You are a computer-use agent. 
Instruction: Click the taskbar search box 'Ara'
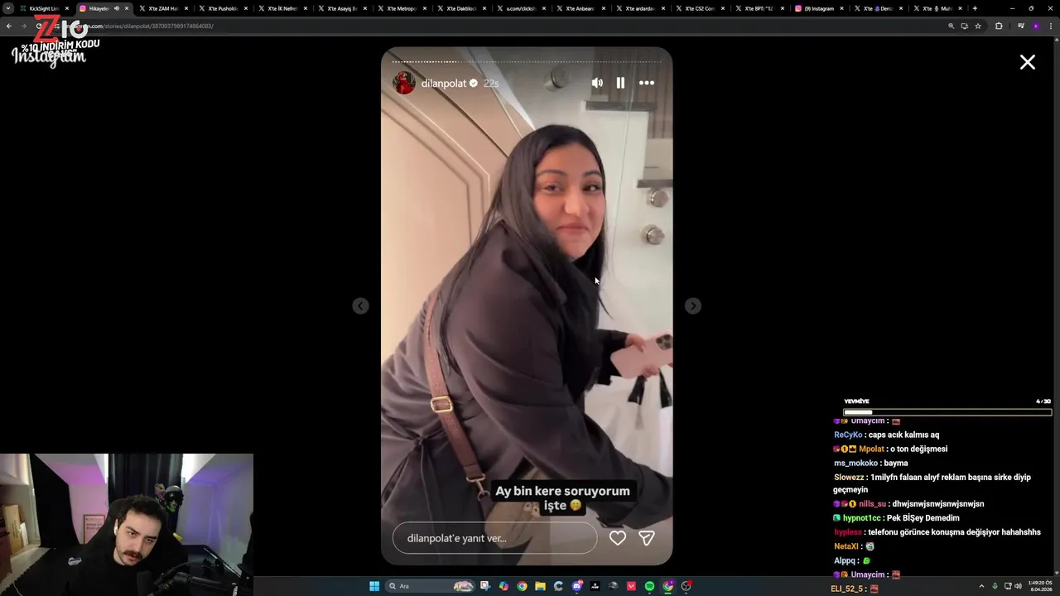coord(431,586)
